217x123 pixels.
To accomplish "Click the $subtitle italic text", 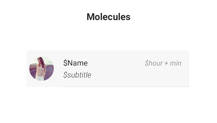I will point(77,75).
